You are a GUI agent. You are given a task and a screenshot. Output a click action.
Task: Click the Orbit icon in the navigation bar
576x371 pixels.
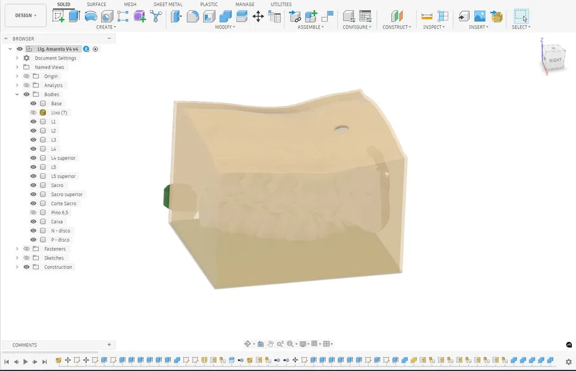[x=248, y=343]
